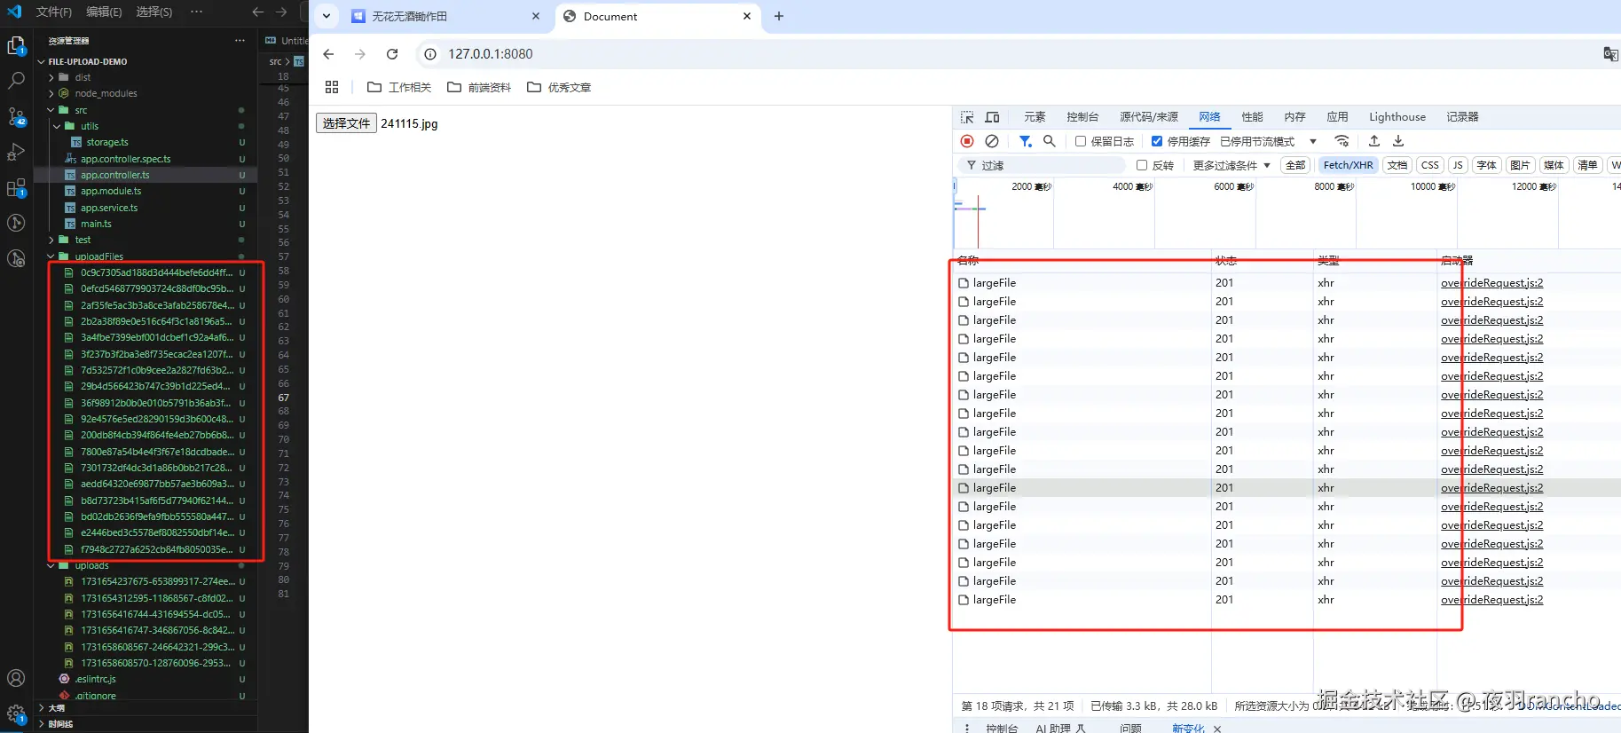The image size is (1621, 733).
Task: Toggle 全部 all request types filter
Action: [1295, 165]
